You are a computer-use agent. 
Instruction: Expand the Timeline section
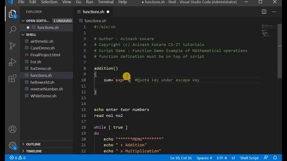point(23,151)
